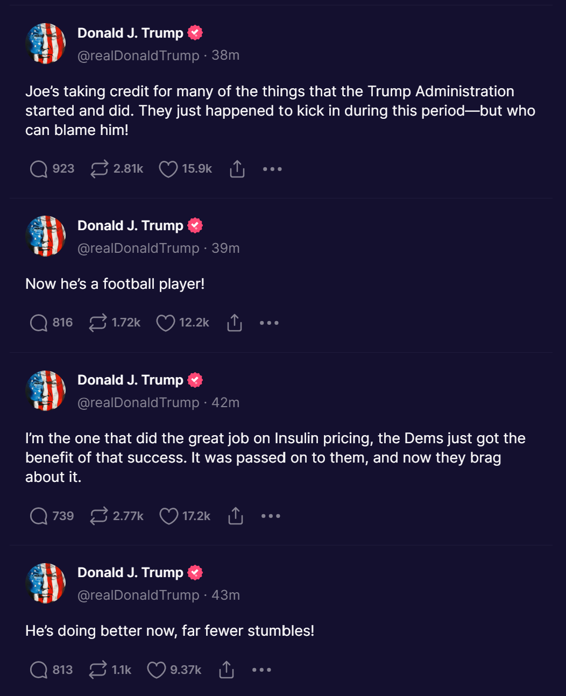
Task: Open more options on 'football player' post
Action: (x=269, y=323)
